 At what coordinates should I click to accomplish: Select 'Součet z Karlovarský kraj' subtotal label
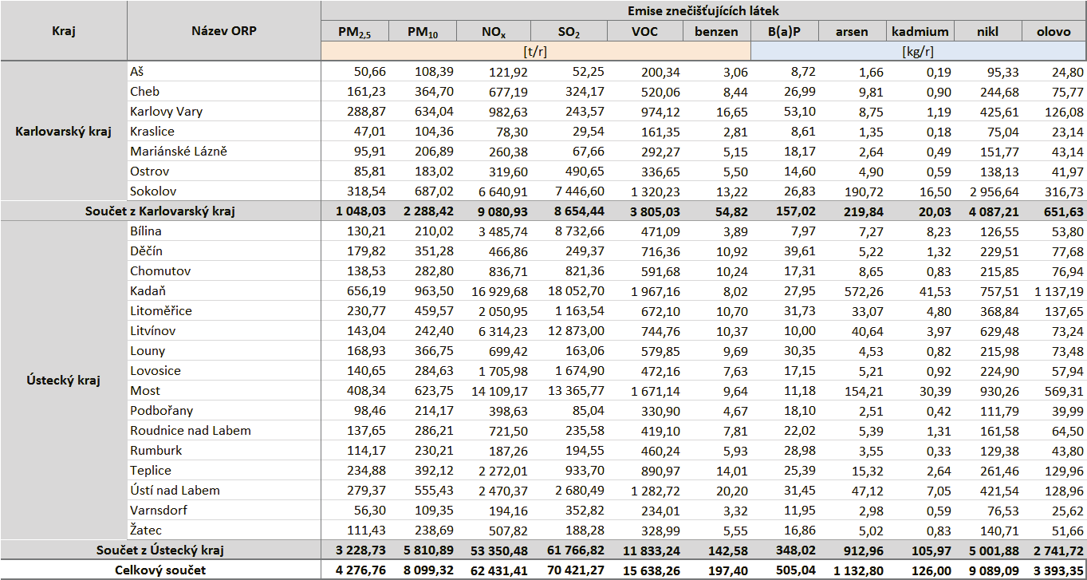tap(160, 211)
